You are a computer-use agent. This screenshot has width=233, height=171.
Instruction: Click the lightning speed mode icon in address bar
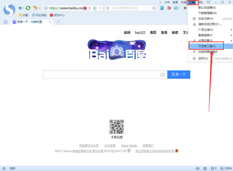[x=90, y=8]
